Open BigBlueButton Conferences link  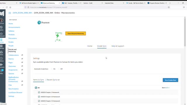14,79
